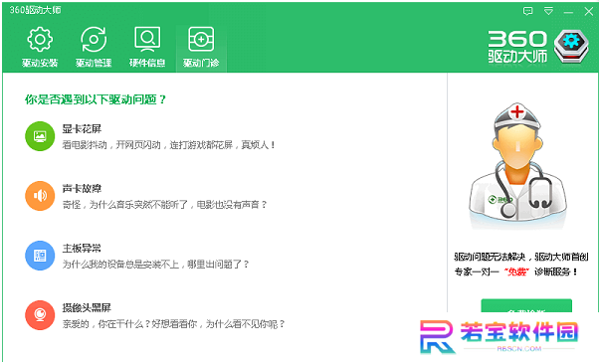
Task: Click the red 免费 text in sidebar
Action: [x=516, y=271]
